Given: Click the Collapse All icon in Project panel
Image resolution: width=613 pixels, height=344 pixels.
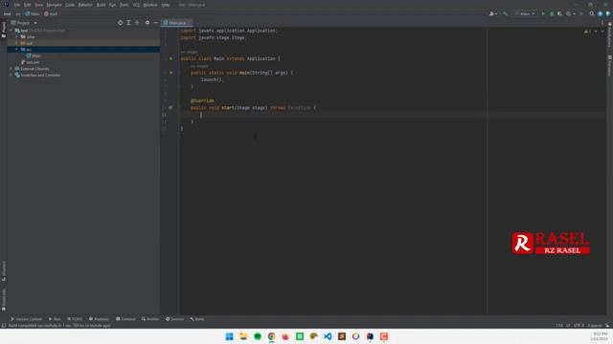Looking at the screenshot, I should point(137,23).
